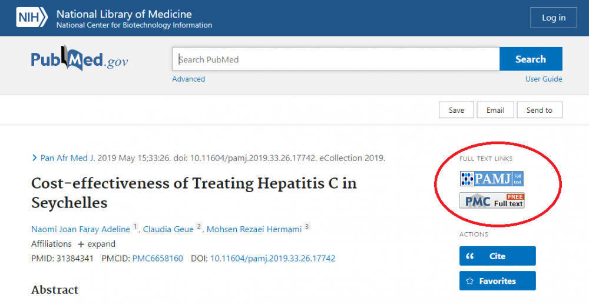Click the Favorites star icon
This screenshot has height=305, width=589.
[470, 281]
